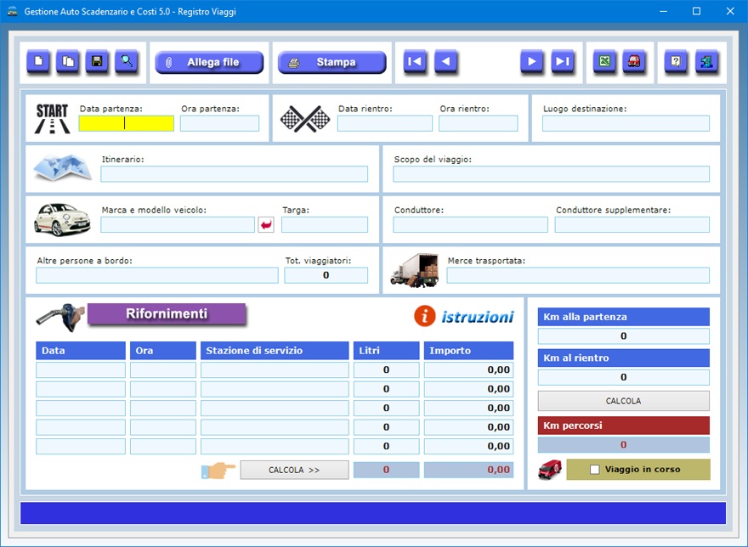Screen dimensions: 748x547
Task: Click the Targa field
Action: pos(325,224)
